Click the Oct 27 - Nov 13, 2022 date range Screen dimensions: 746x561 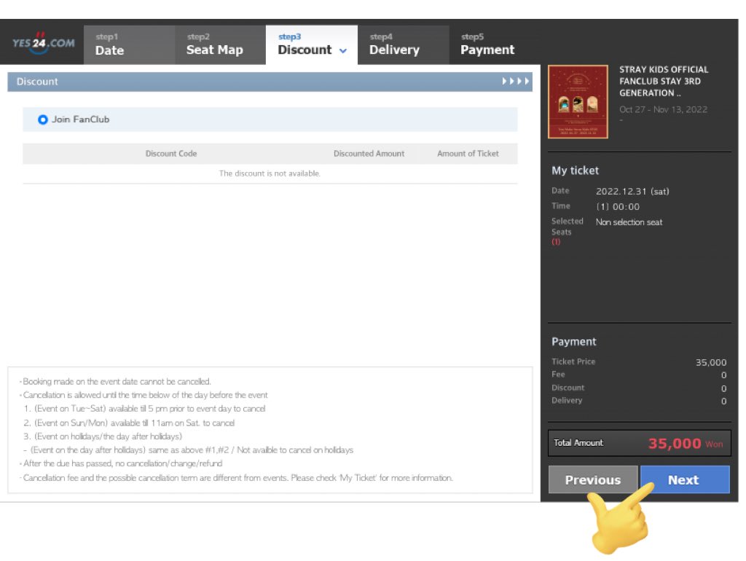(x=663, y=109)
